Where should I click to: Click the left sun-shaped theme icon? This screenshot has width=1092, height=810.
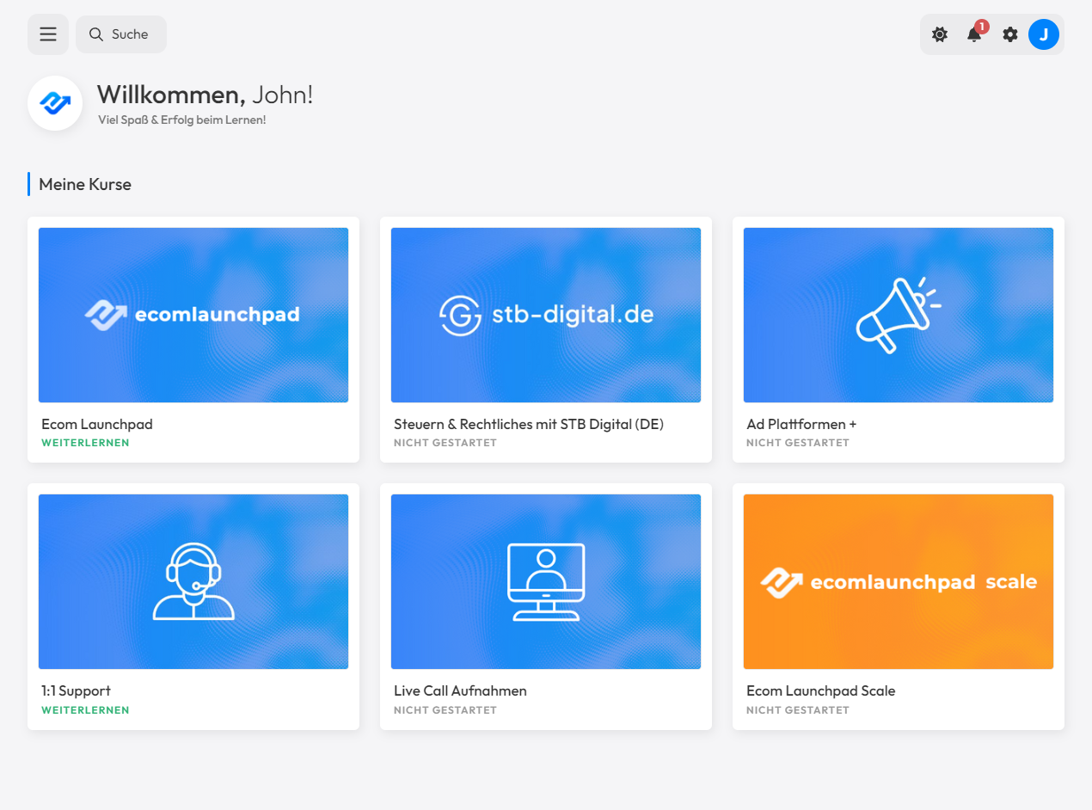[939, 34]
